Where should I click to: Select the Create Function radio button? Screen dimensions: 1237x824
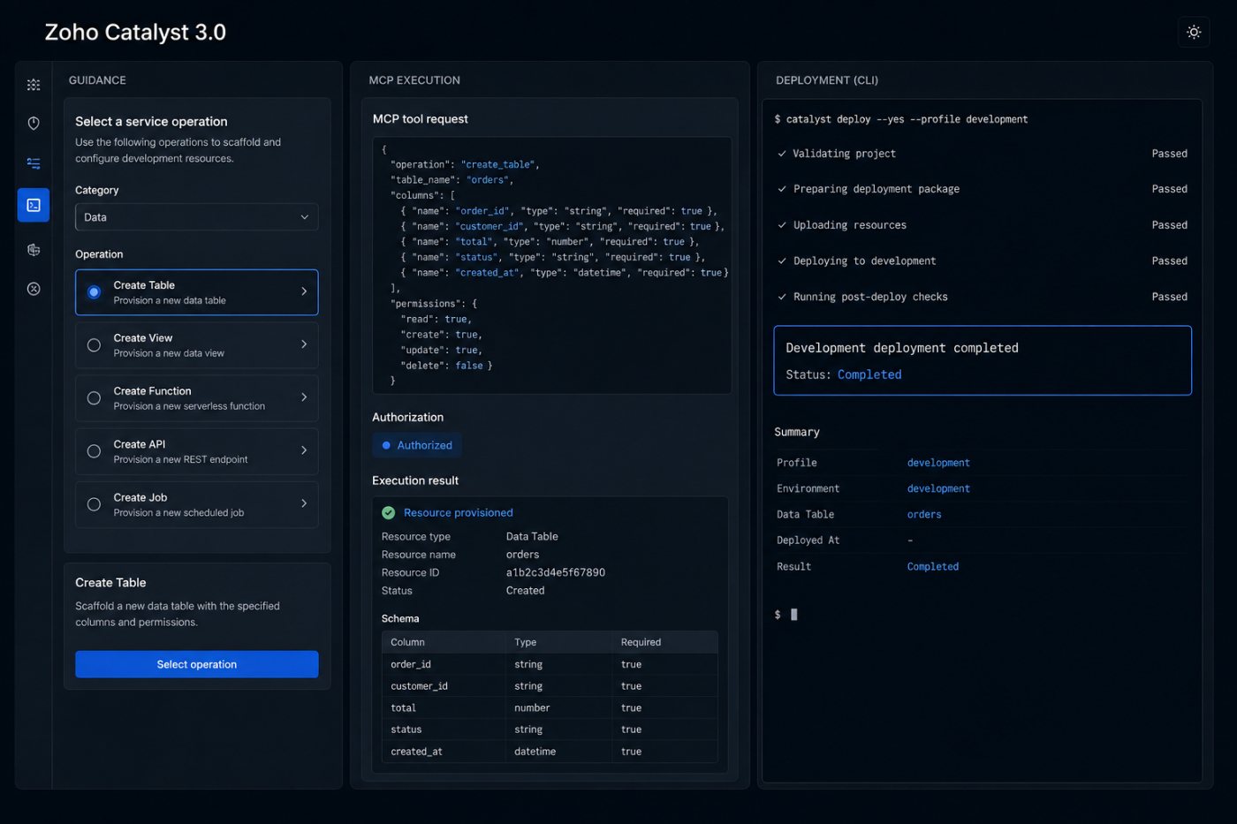coord(94,398)
